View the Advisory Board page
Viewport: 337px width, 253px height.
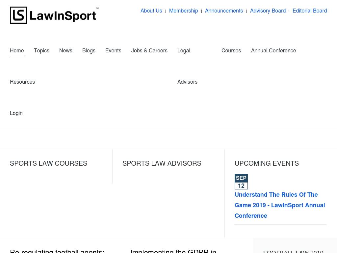coord(268,11)
